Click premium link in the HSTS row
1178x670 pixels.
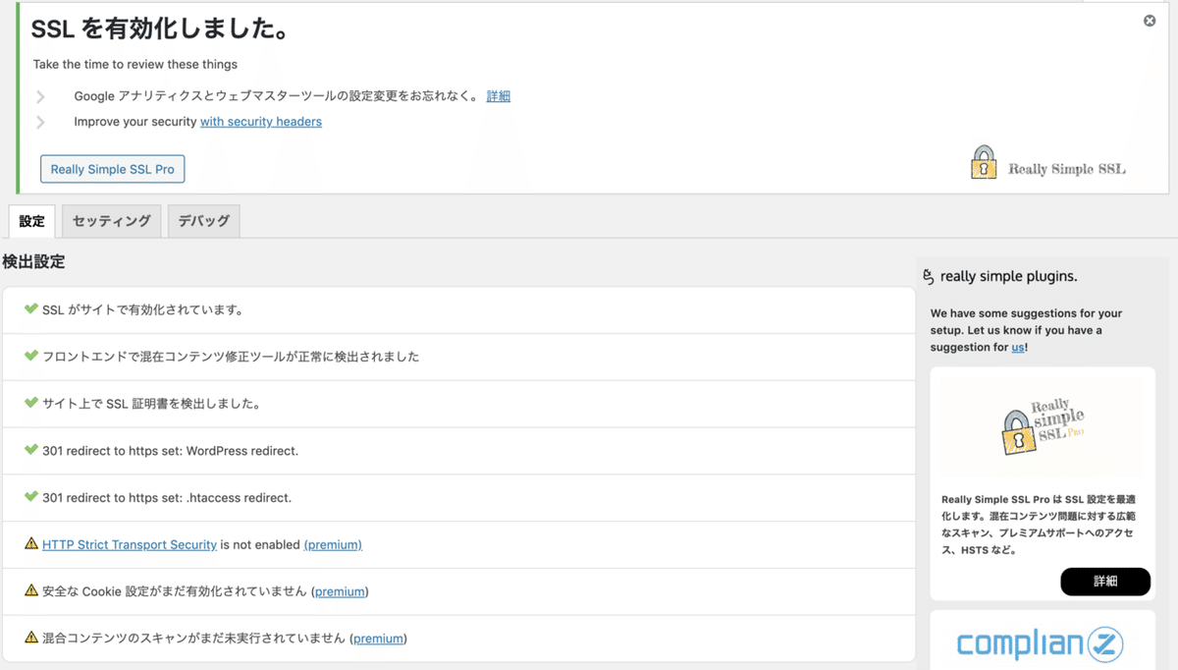click(x=333, y=544)
